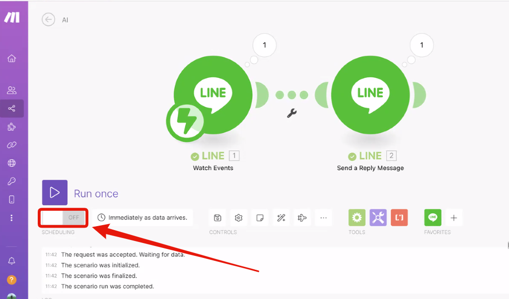
Task: Click the purple Run once play button
Action: 55,192
